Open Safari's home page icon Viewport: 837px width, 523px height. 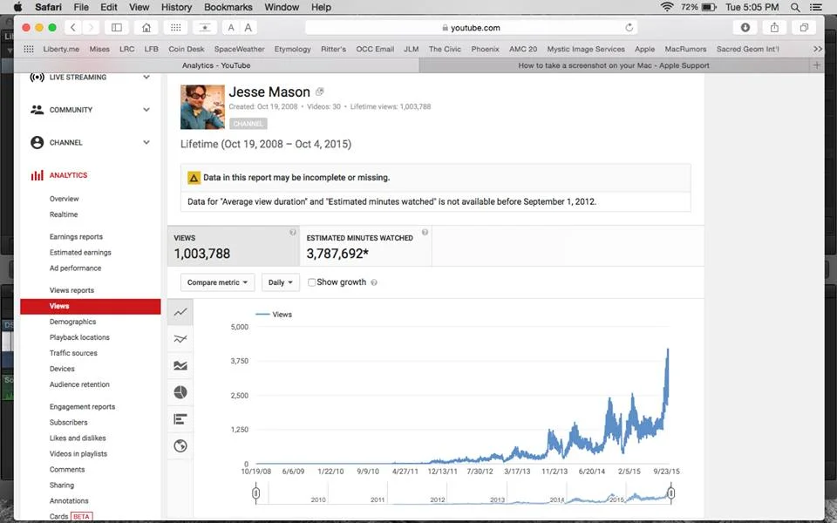[x=146, y=27]
